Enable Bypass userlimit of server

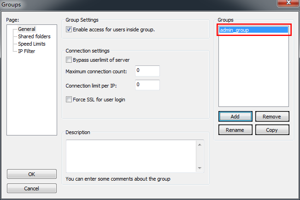pyautogui.click(x=69, y=60)
